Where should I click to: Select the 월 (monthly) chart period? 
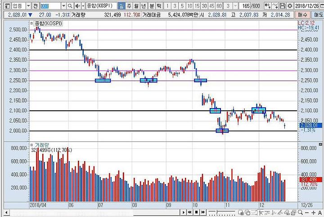coord(136,6)
